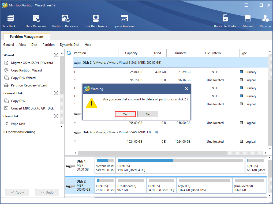Start Disk Benchmark tool
Viewport: 273px width, 204px height.
tap(96, 21)
